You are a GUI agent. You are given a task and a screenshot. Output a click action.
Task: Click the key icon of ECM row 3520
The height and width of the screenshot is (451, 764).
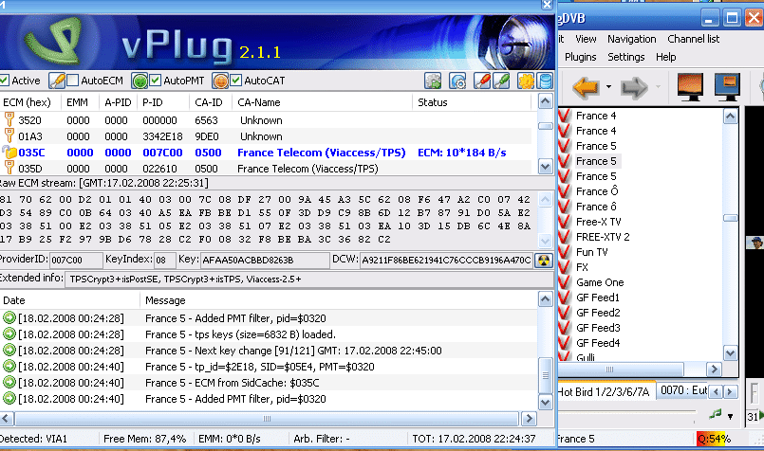(x=9, y=119)
